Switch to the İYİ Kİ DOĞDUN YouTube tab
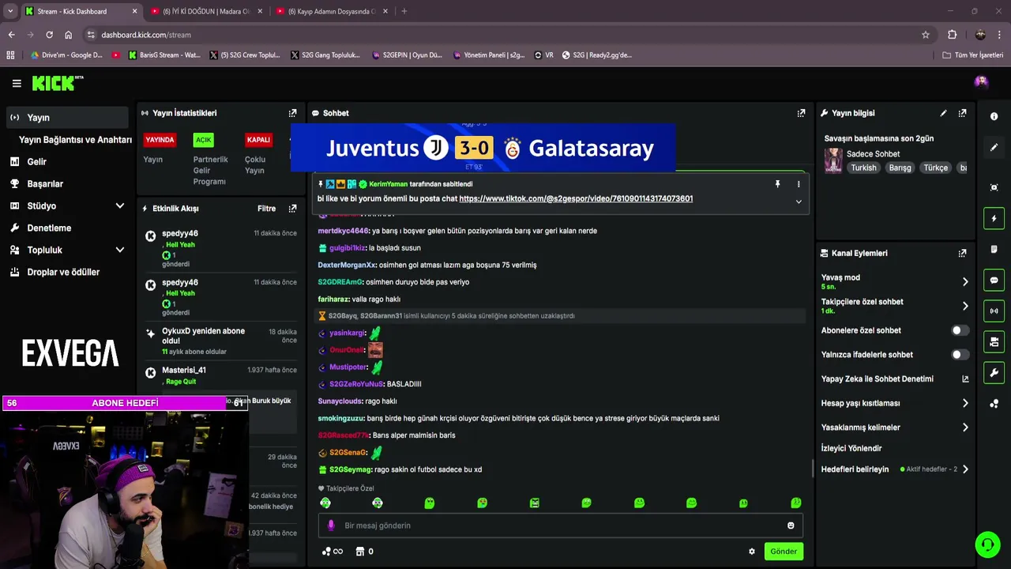Image resolution: width=1011 pixels, height=569 pixels. pos(205,11)
